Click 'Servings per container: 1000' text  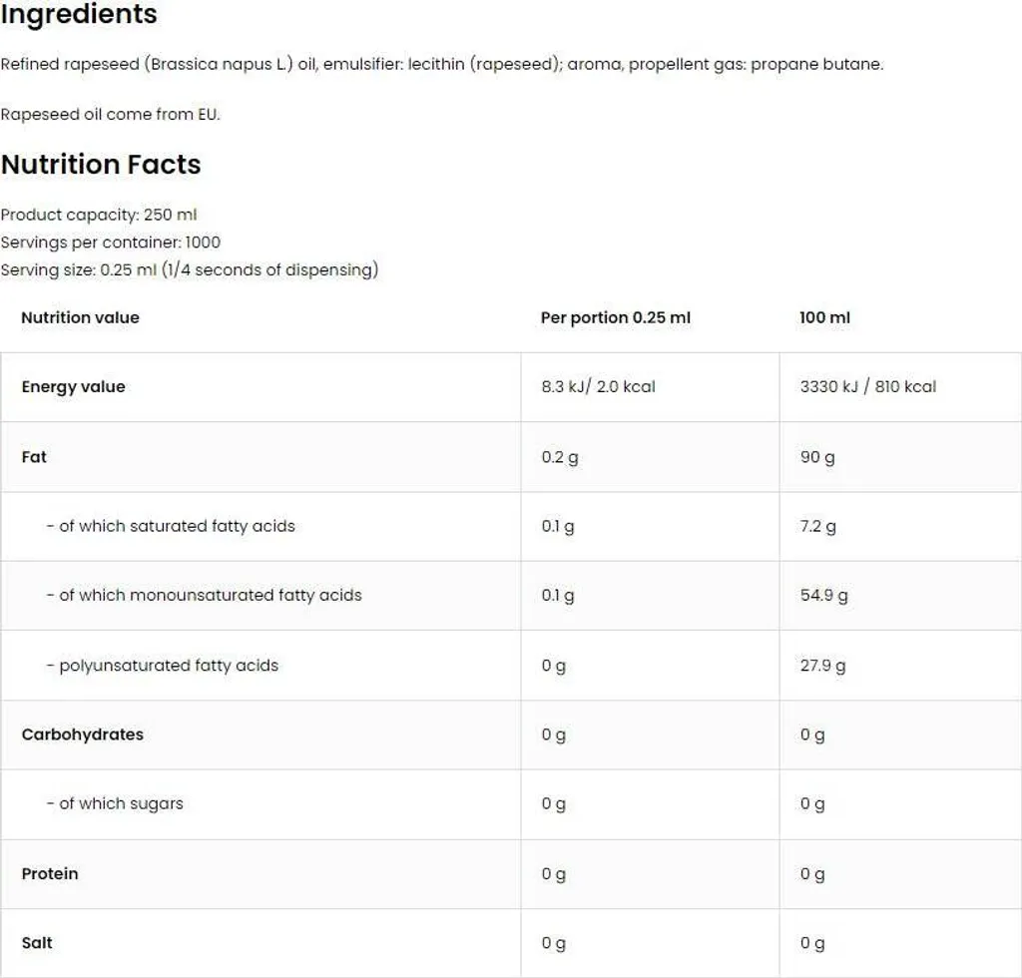point(110,243)
